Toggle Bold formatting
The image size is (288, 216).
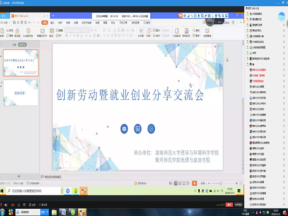67,36
